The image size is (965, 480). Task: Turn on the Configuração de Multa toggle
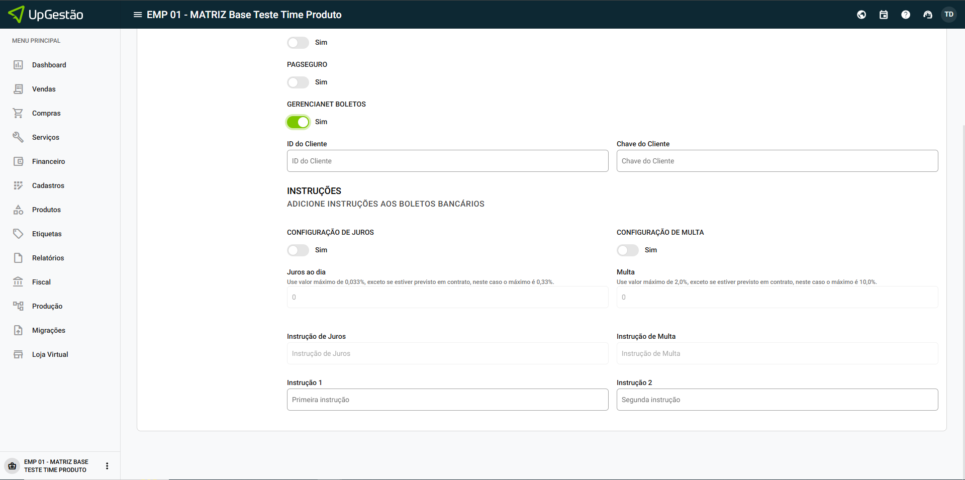point(628,250)
